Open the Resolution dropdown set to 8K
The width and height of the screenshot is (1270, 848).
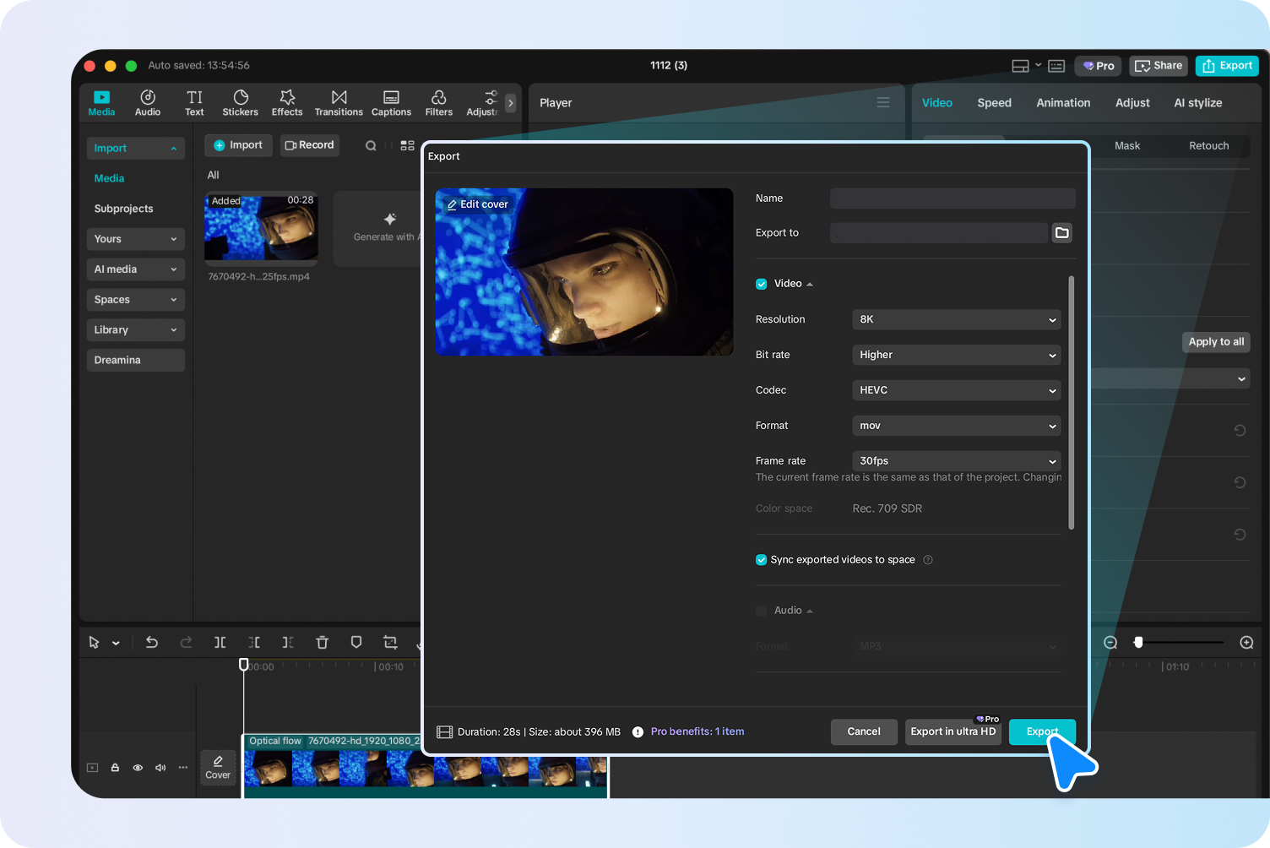click(x=956, y=319)
